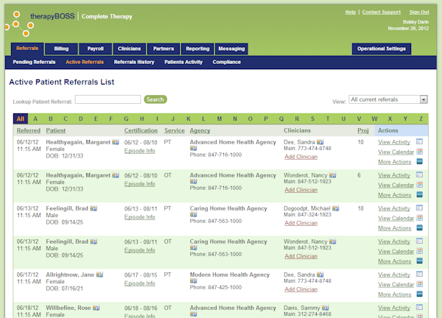
Task: Sort by the Patient column header
Action: 56,131
